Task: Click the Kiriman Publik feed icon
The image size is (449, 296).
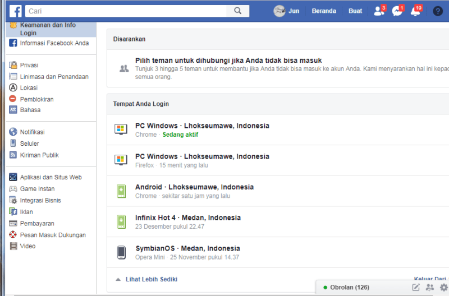Action: (13, 155)
